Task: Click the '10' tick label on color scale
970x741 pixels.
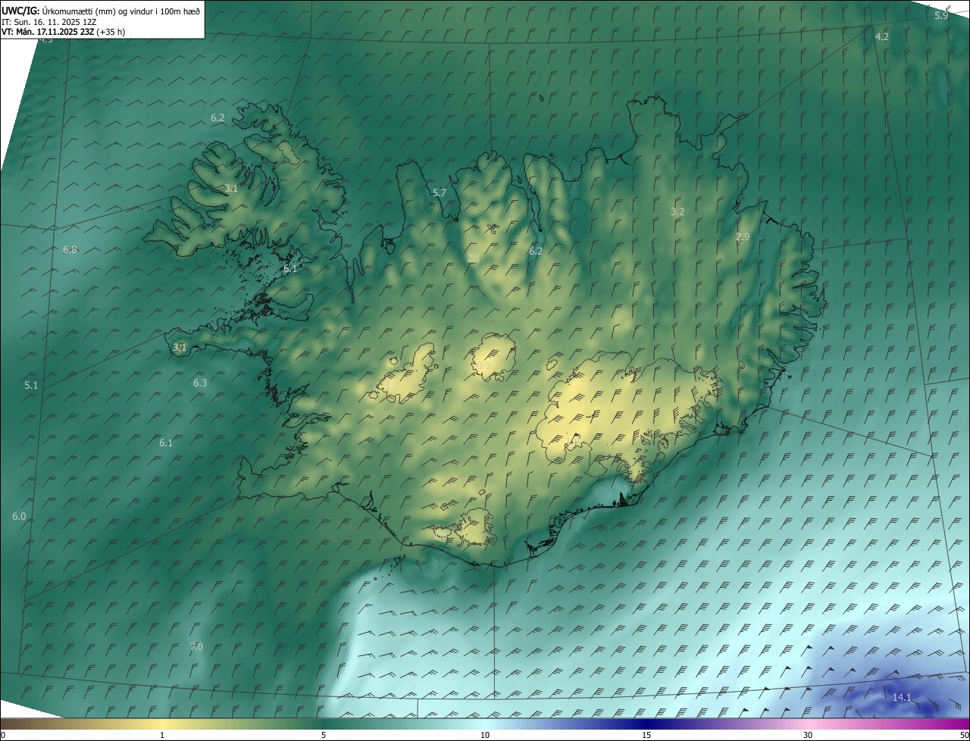Action: (x=485, y=735)
